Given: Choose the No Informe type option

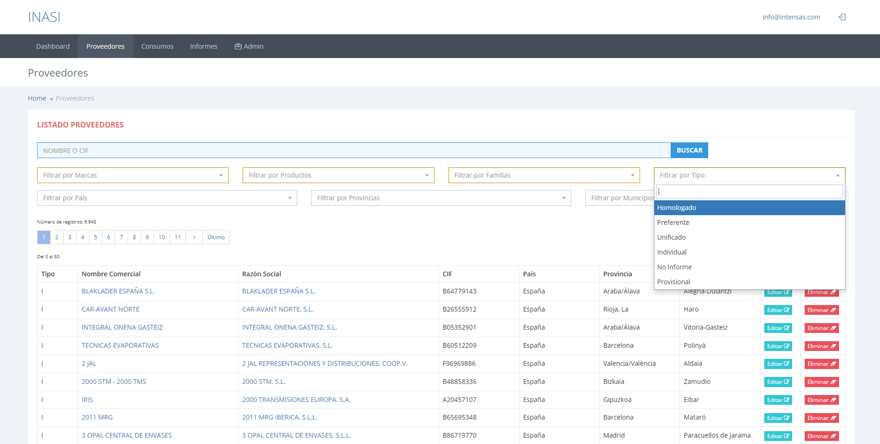Looking at the screenshot, I should pyautogui.click(x=674, y=267).
